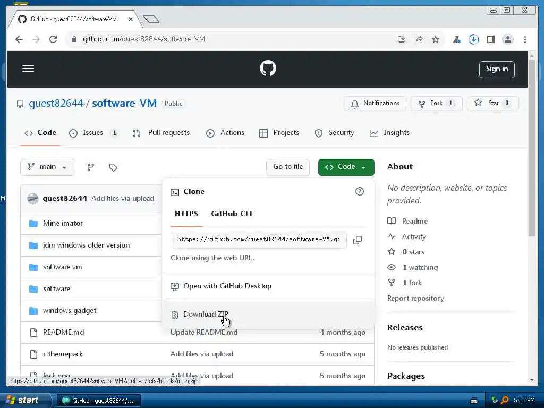Click the install app icon in address bar
544x408 pixels.
402,39
